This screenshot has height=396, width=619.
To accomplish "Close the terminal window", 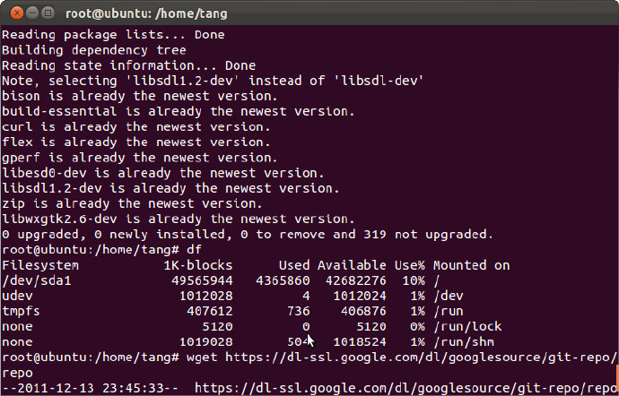I will [x=16, y=13].
